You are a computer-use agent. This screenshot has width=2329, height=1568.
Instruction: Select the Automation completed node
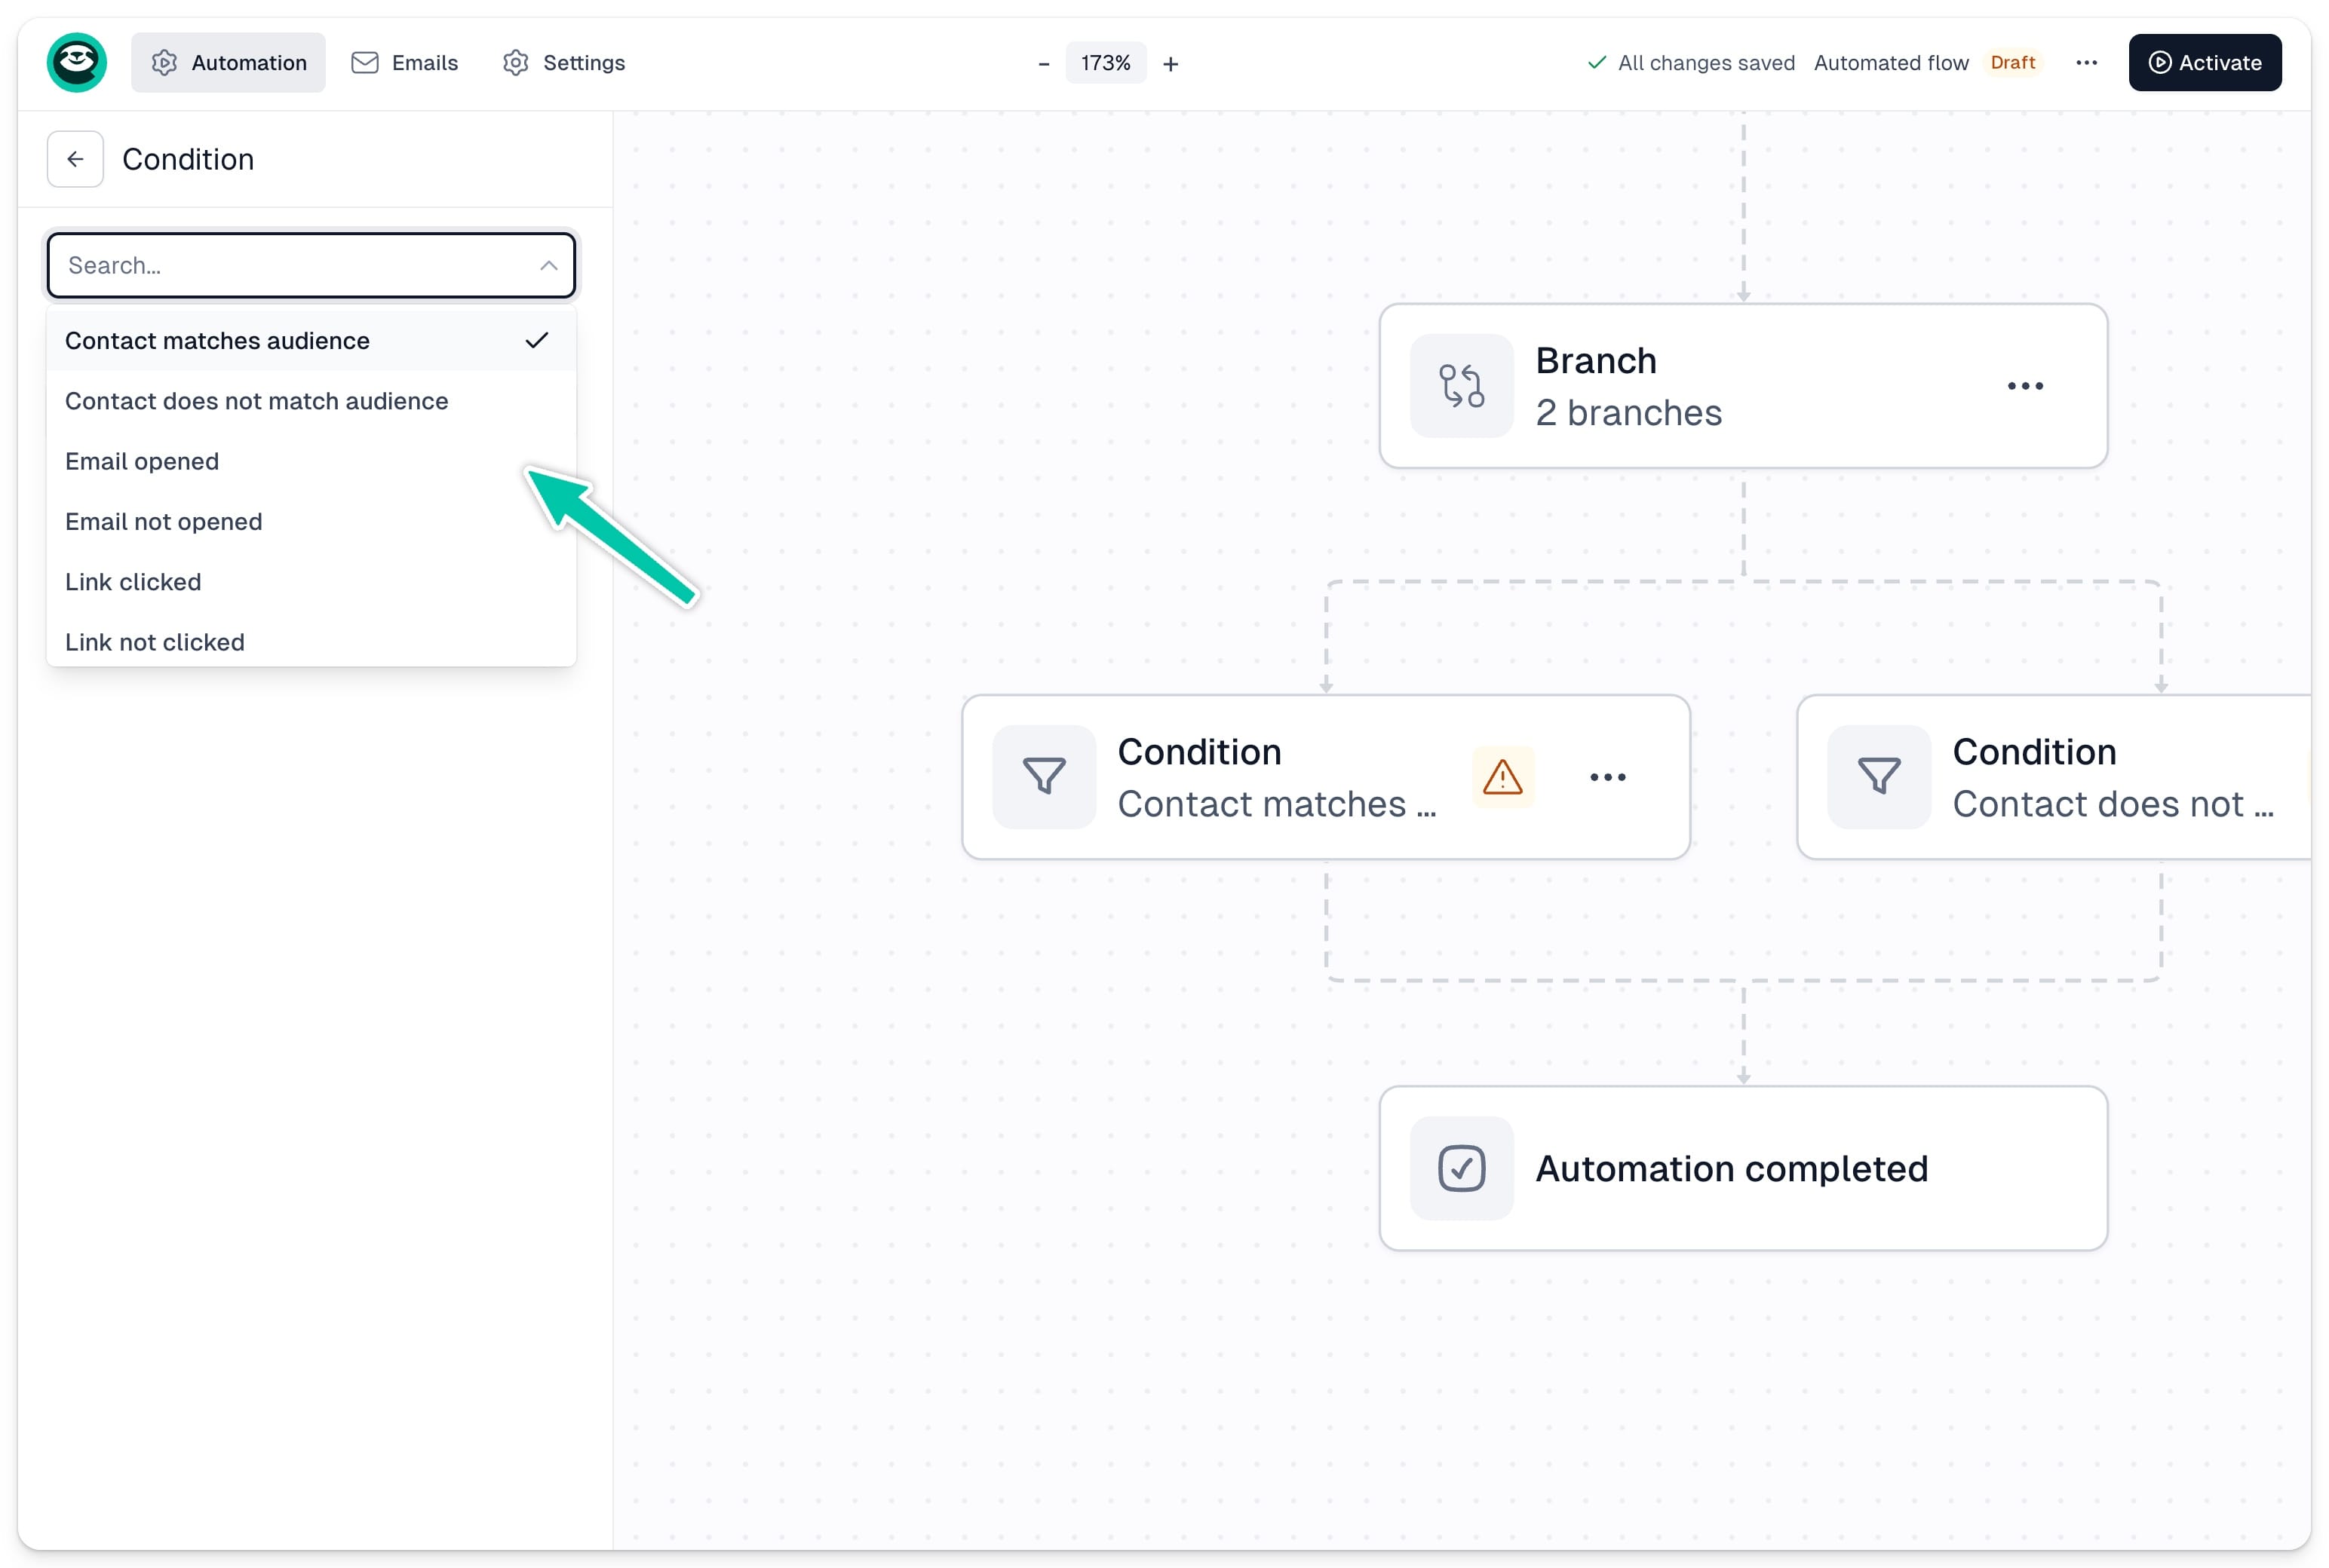point(1743,1168)
